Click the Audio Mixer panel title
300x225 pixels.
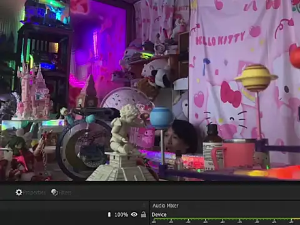pos(166,206)
